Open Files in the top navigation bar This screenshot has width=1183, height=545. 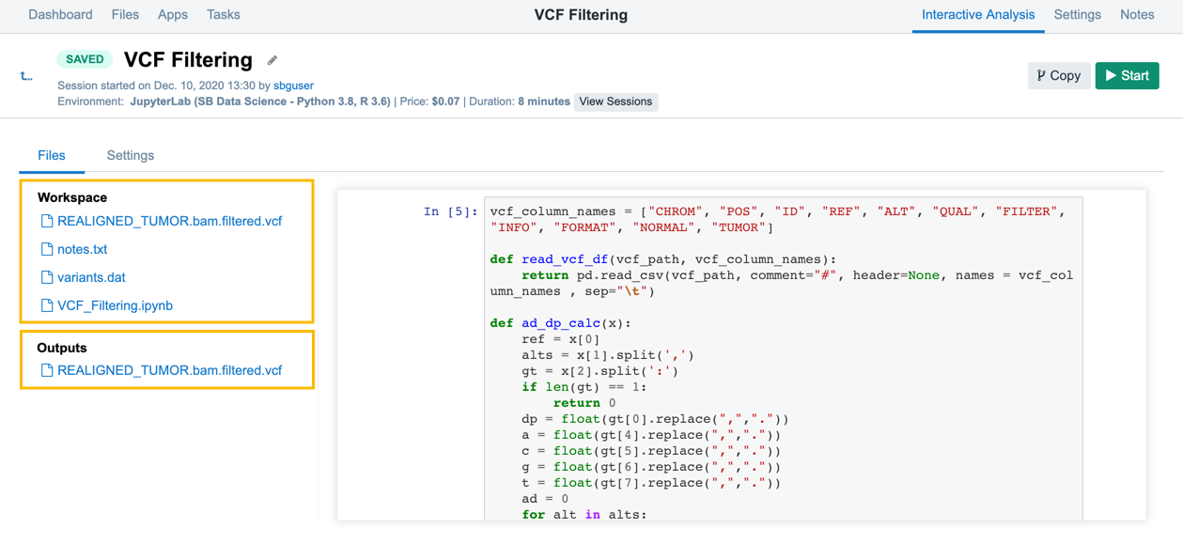tap(125, 15)
